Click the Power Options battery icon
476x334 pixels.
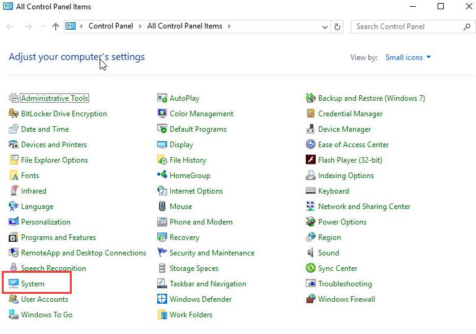(x=311, y=222)
